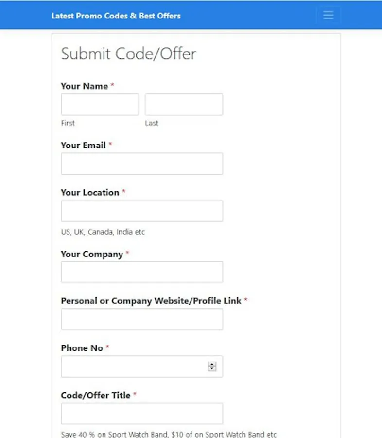
Task: Open the hamburger navigation menu
Action: (x=328, y=15)
